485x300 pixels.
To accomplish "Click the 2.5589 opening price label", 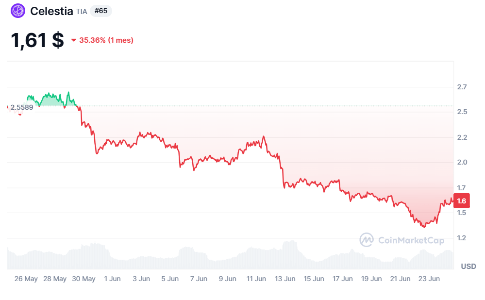I will pos(22,107).
